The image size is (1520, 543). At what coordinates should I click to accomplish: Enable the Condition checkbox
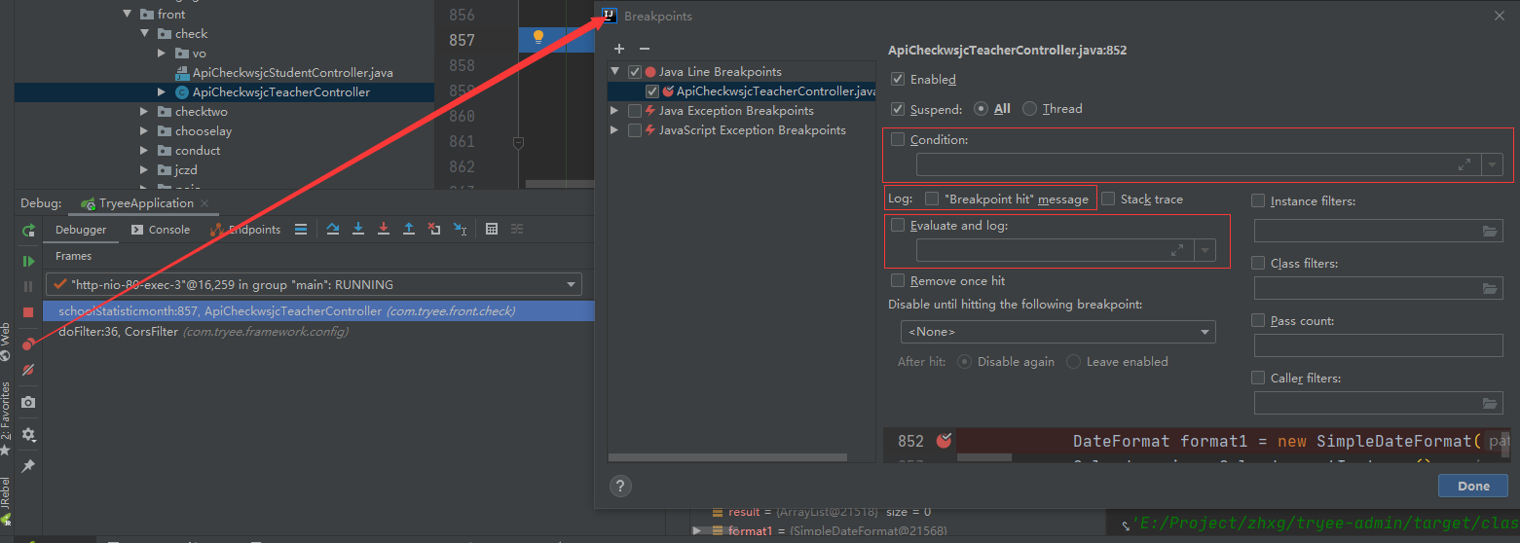898,140
